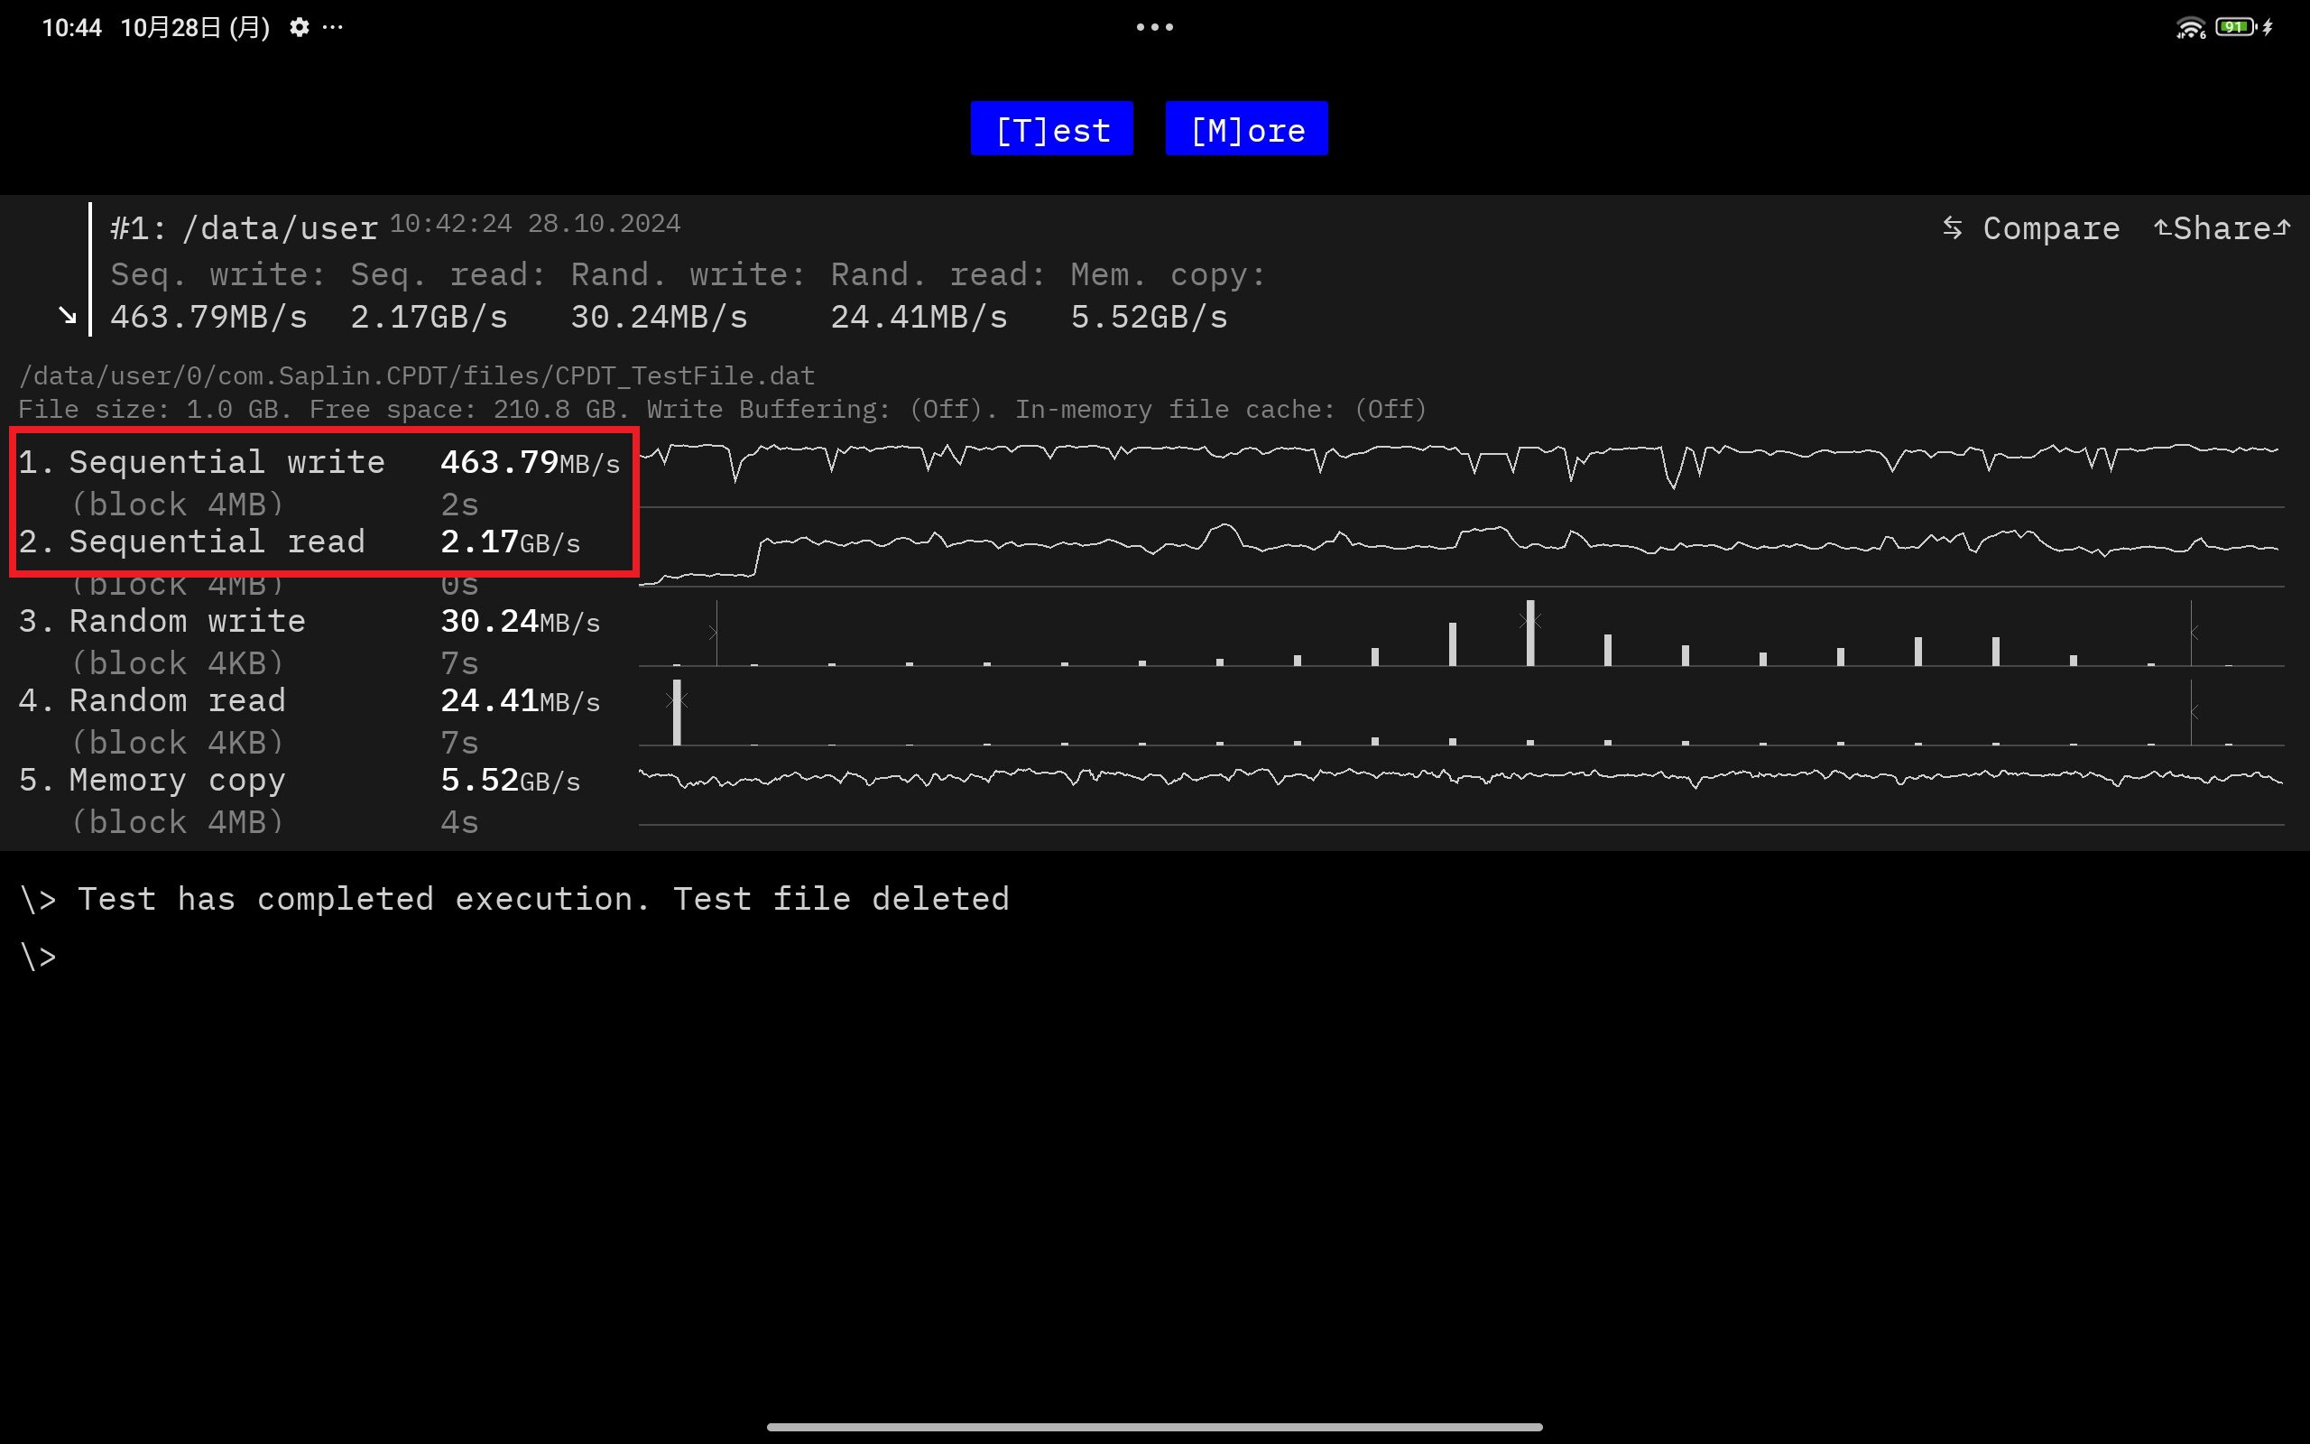Select the summary value 2.17GB/s
2310x1444 pixels.
[430, 316]
